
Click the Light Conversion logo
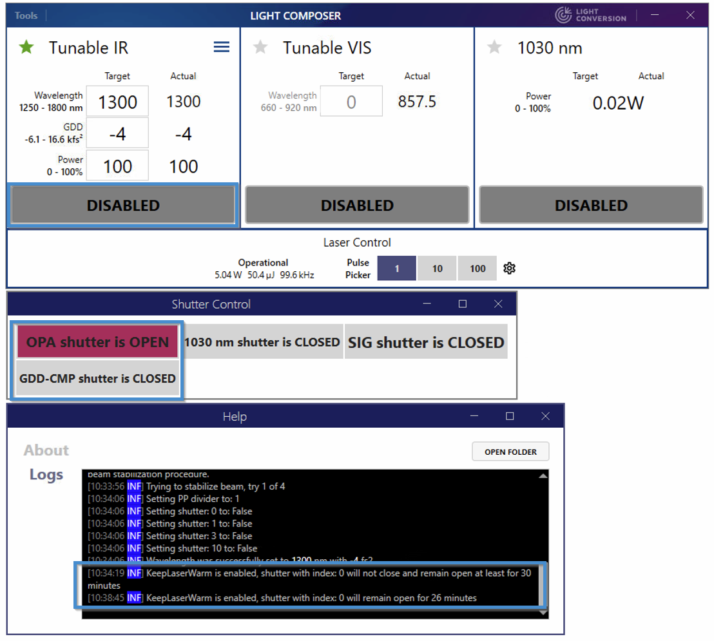pos(591,15)
